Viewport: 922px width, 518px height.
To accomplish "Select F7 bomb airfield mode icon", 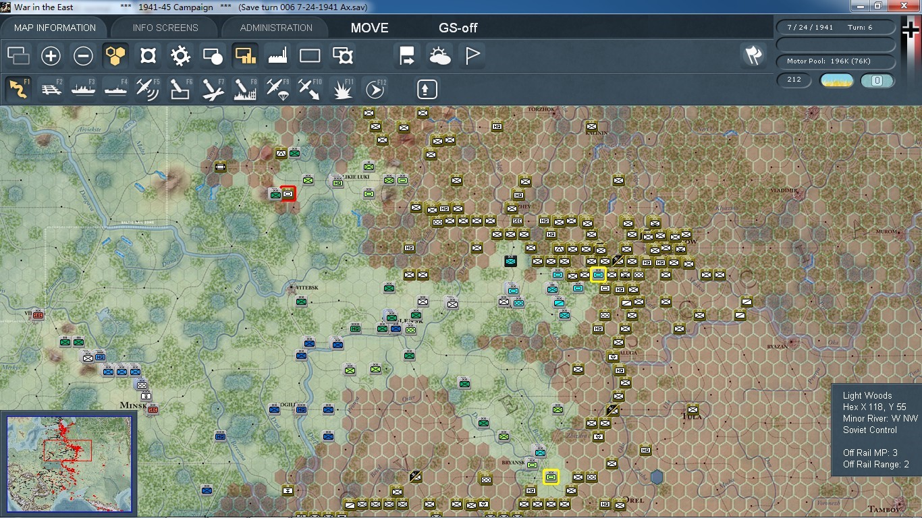I will pos(213,88).
